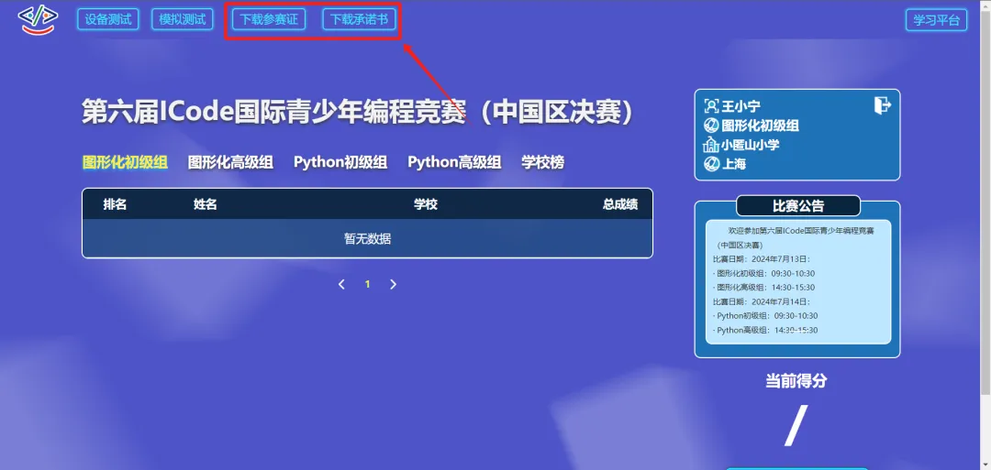Click announcement line 图形化高级组：14:30-15:30
This screenshot has width=991, height=470.
[x=764, y=288]
